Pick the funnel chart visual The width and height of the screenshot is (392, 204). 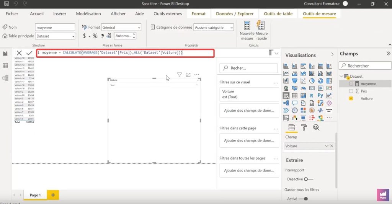(295, 81)
